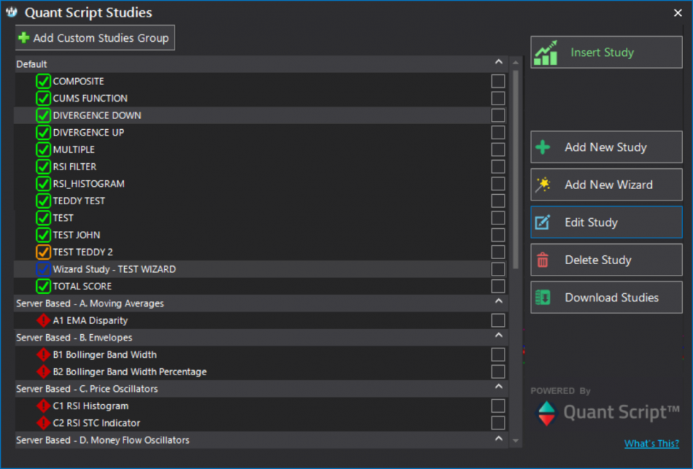Click the green check icon beside COMPOSITE

tap(43, 82)
